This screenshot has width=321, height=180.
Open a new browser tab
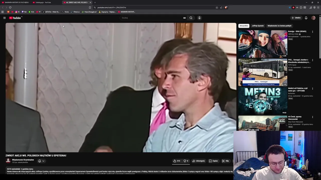pyautogui.click(x=95, y=2)
